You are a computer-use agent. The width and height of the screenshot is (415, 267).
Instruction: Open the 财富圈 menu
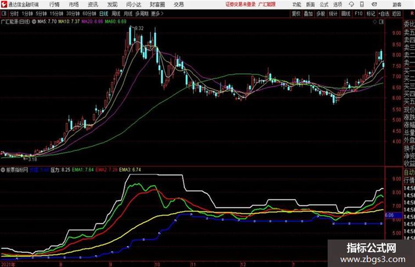pyautogui.click(x=157, y=4)
